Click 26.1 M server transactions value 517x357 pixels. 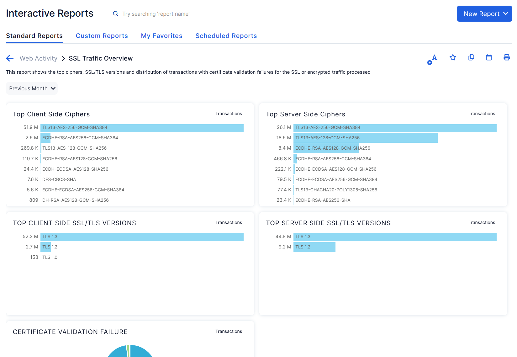click(x=284, y=127)
